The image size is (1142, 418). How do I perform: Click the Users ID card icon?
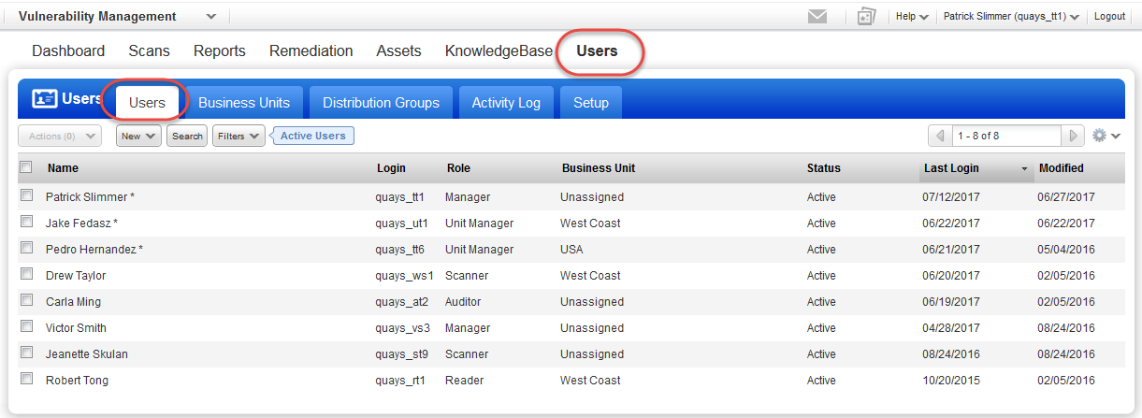44,99
